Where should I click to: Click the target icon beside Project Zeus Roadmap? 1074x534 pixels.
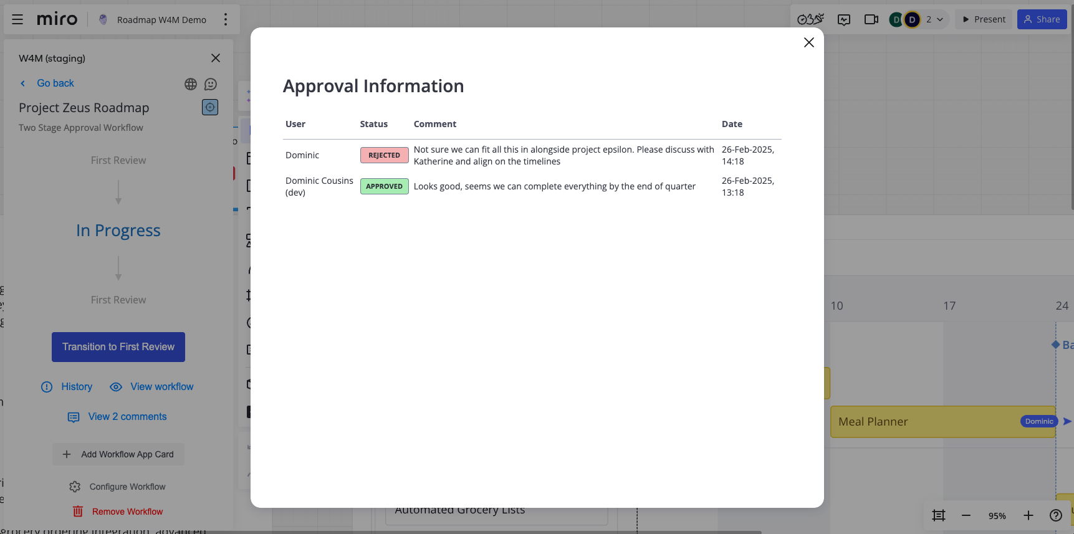click(210, 107)
